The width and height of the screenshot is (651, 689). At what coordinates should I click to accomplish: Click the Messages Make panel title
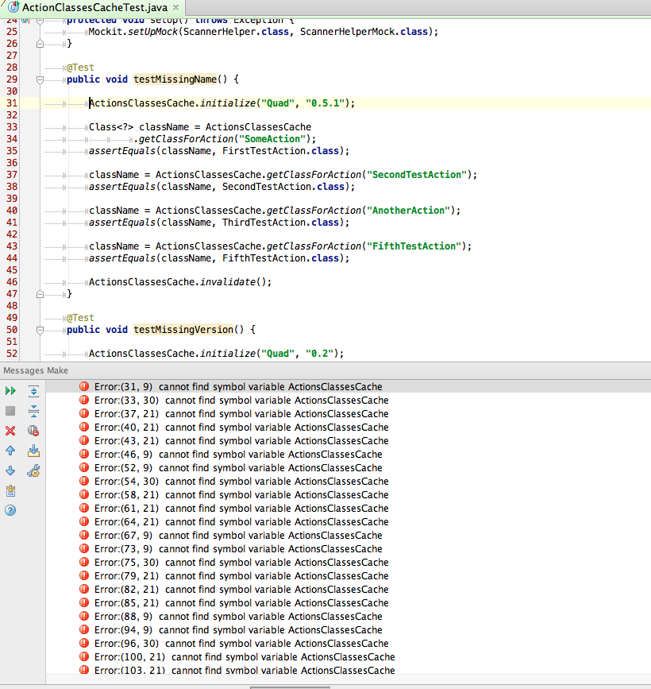(36, 370)
